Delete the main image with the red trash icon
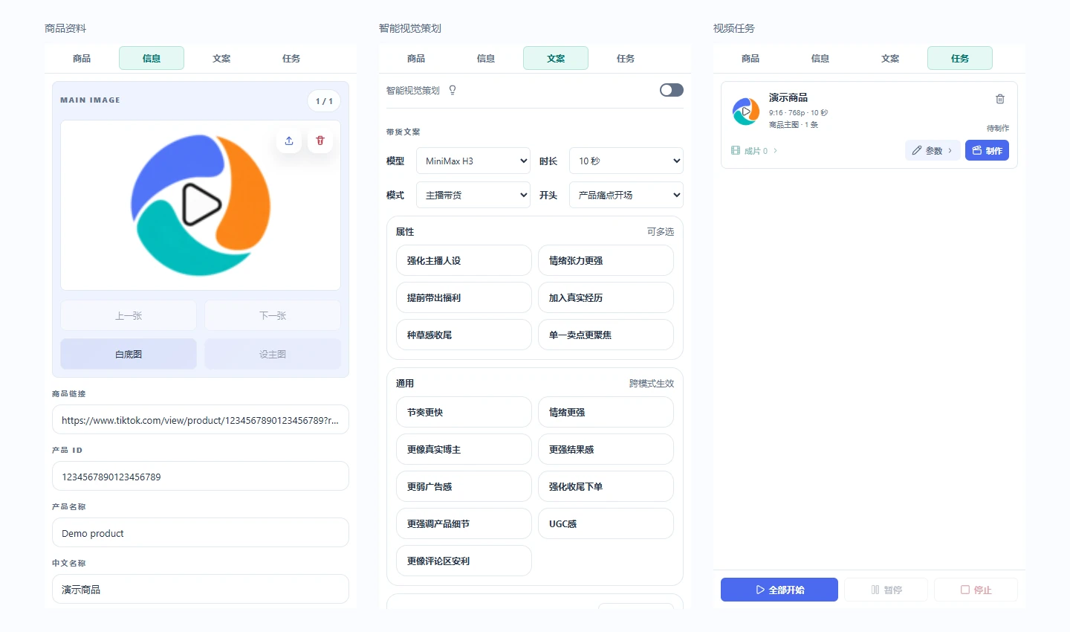Screen dimensions: 1070x632 click(320, 141)
